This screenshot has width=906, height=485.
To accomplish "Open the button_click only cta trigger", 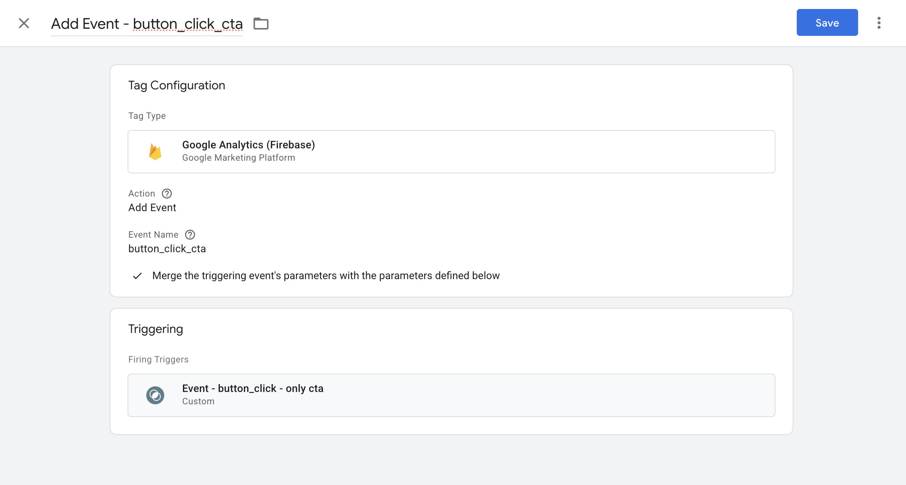I will click(451, 395).
